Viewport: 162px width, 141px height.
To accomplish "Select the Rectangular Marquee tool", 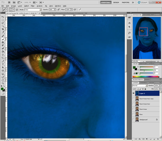I will tap(3, 20).
